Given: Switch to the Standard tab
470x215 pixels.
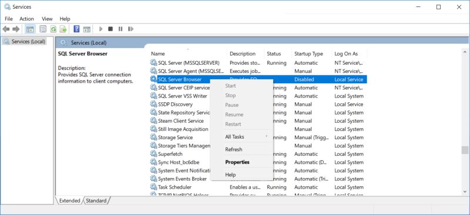Looking at the screenshot, I should coord(96,200).
